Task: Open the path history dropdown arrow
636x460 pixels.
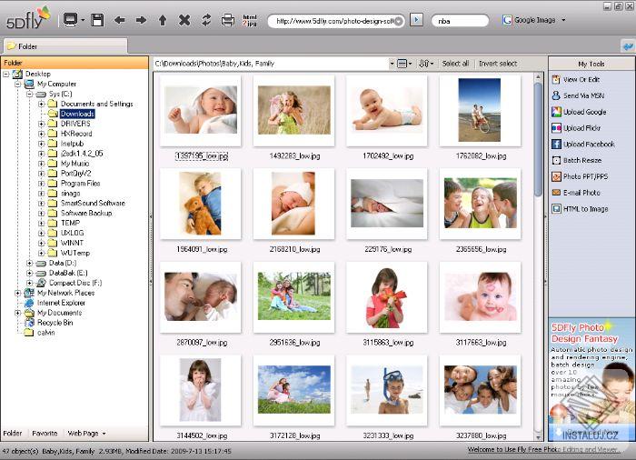Action: [x=392, y=64]
